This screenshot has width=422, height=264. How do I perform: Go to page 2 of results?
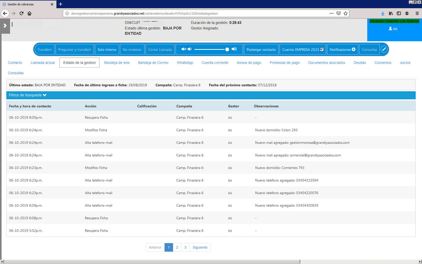[177, 247]
